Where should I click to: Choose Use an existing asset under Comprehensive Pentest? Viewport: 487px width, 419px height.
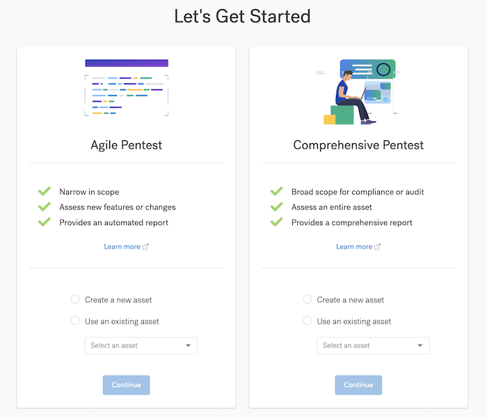[308, 321]
